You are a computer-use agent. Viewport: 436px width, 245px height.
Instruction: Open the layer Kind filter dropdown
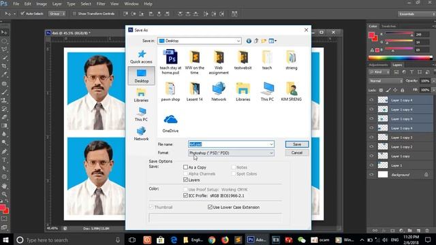point(379,72)
